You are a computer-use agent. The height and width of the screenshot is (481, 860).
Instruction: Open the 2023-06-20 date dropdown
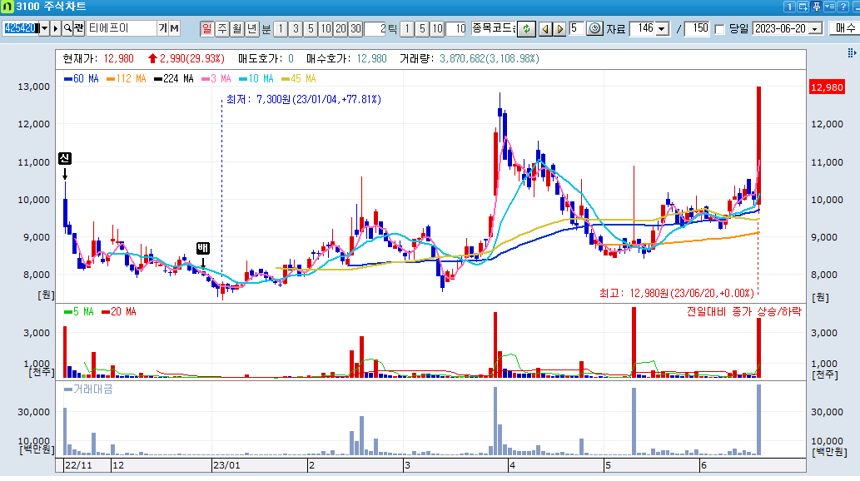[x=816, y=28]
